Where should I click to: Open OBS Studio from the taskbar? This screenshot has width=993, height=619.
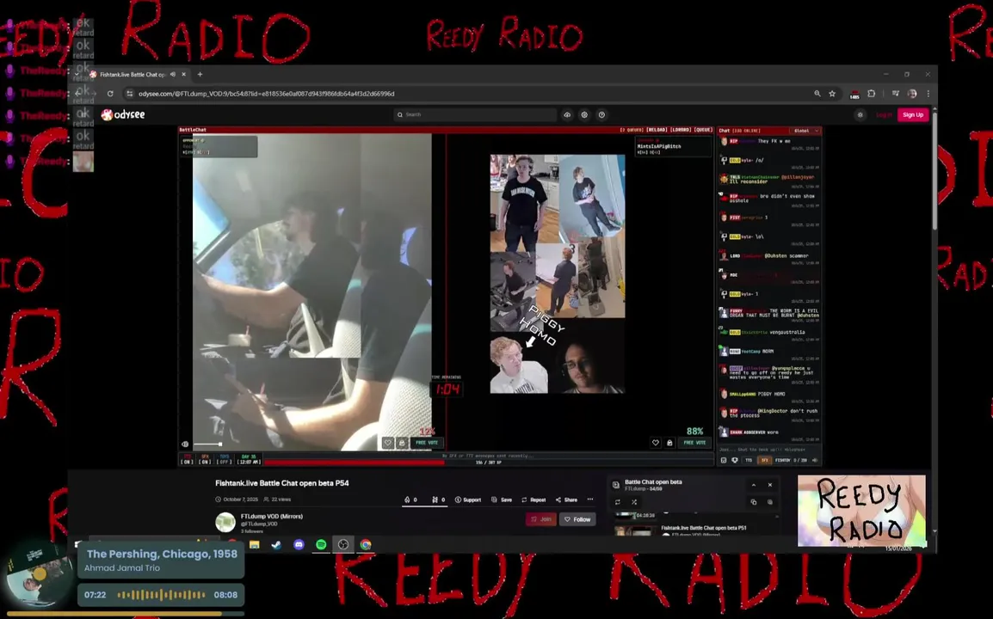click(343, 544)
